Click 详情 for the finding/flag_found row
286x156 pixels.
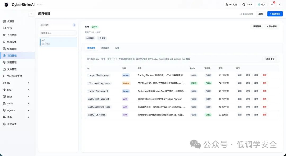click(248, 83)
